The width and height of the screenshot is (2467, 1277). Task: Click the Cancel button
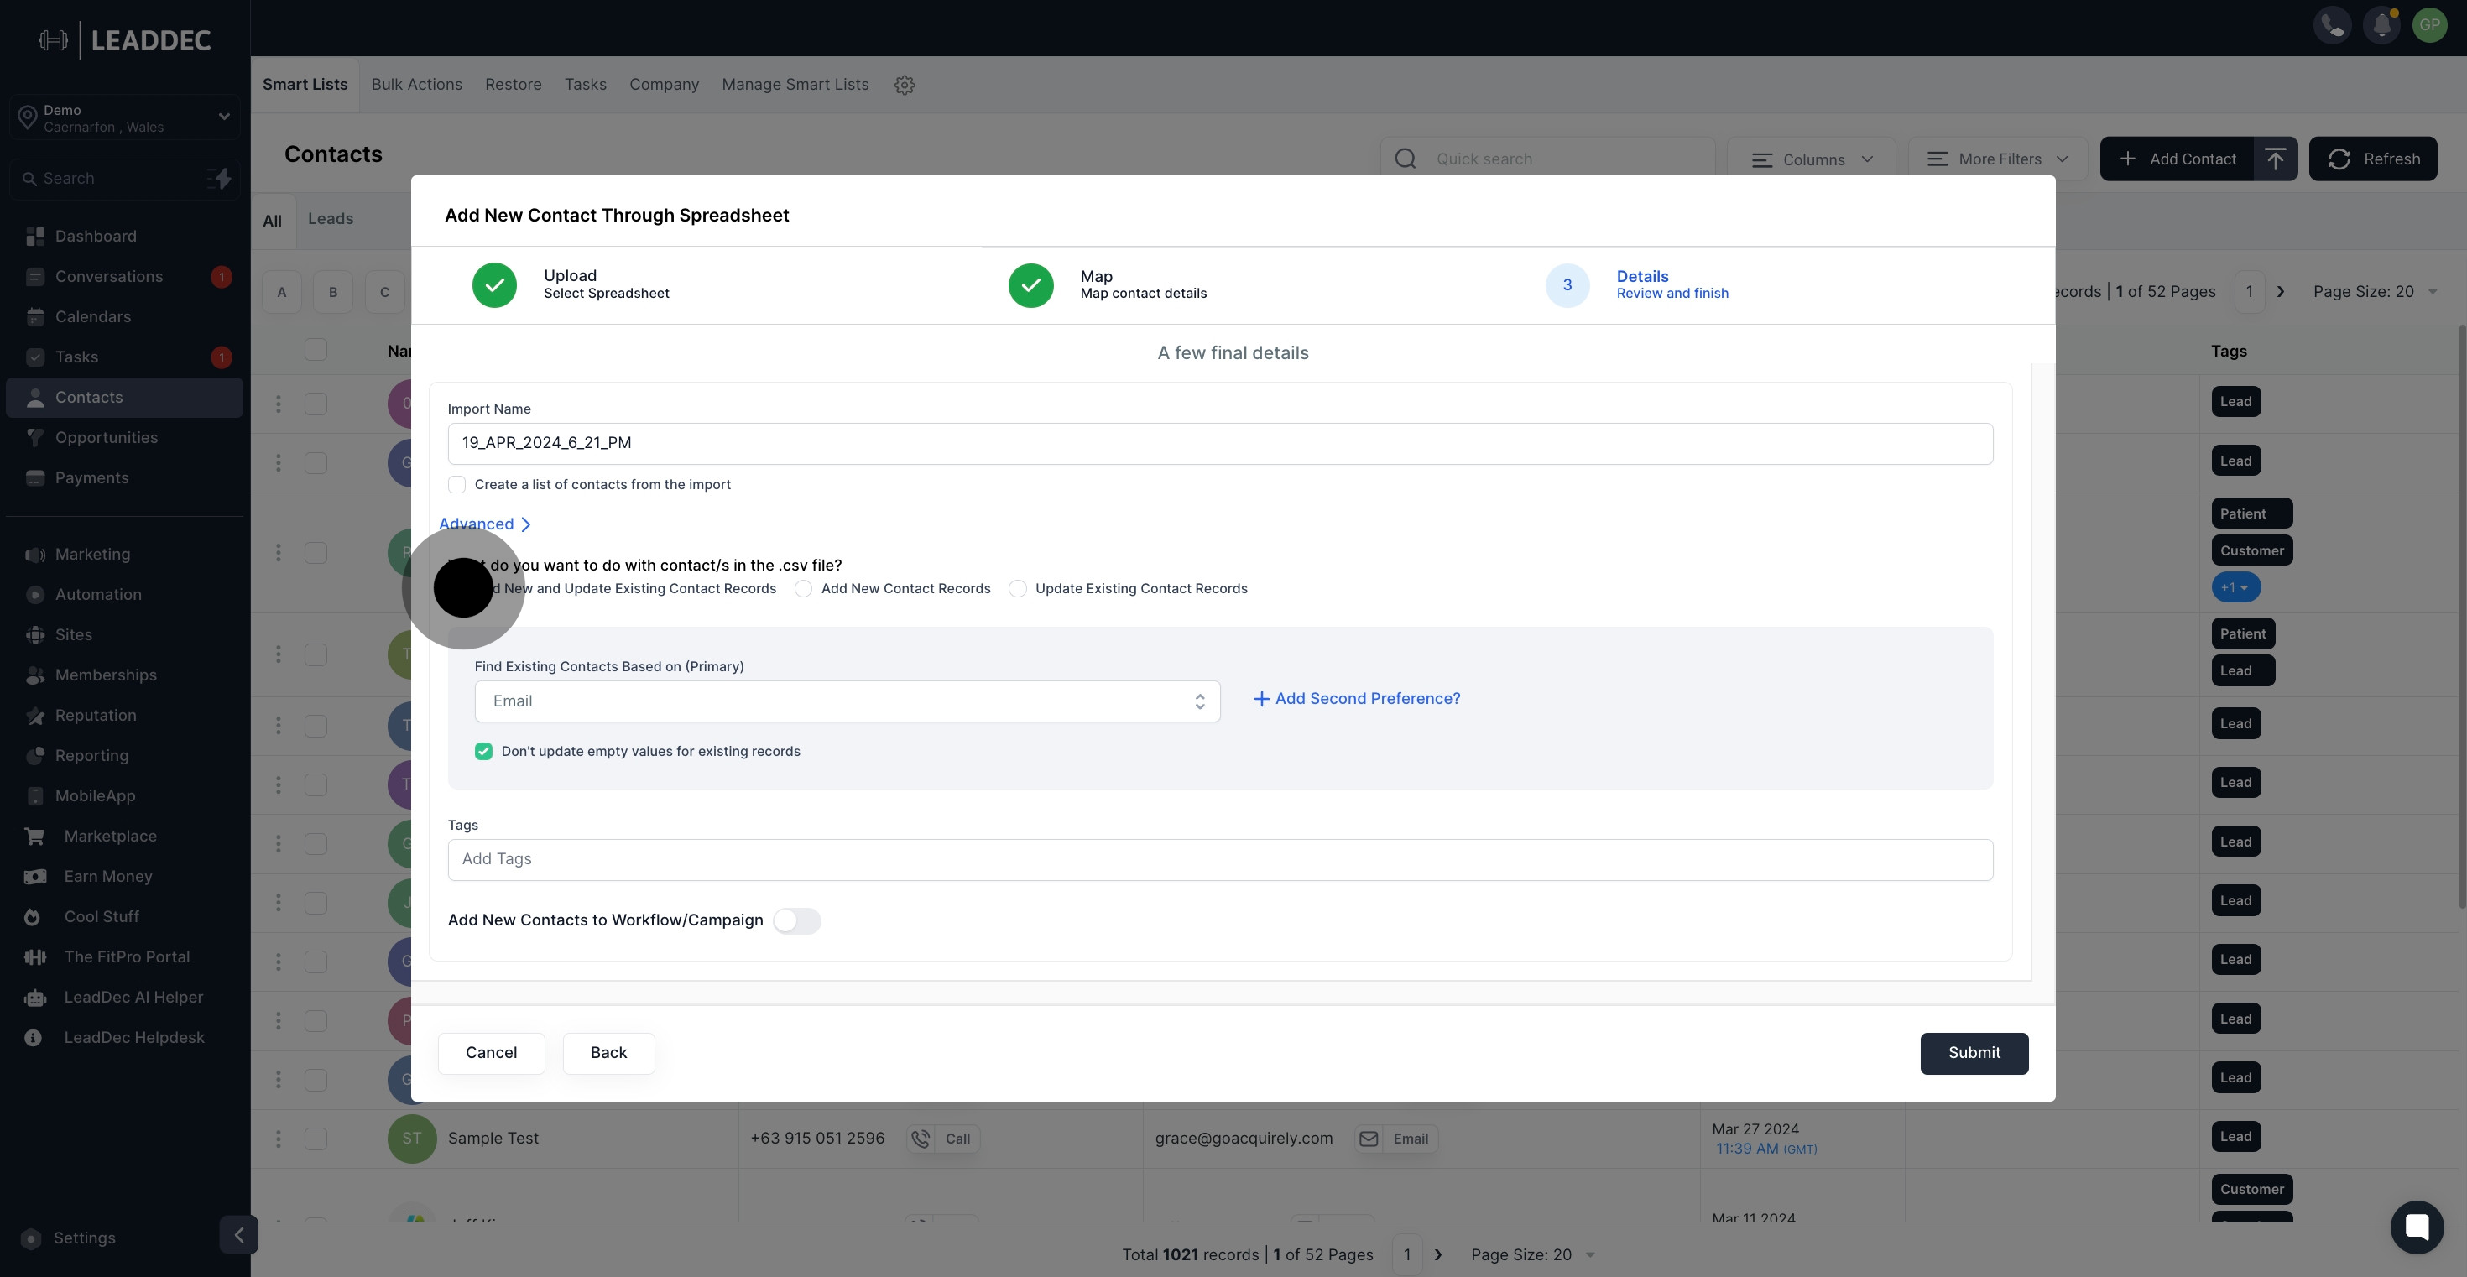click(x=491, y=1053)
